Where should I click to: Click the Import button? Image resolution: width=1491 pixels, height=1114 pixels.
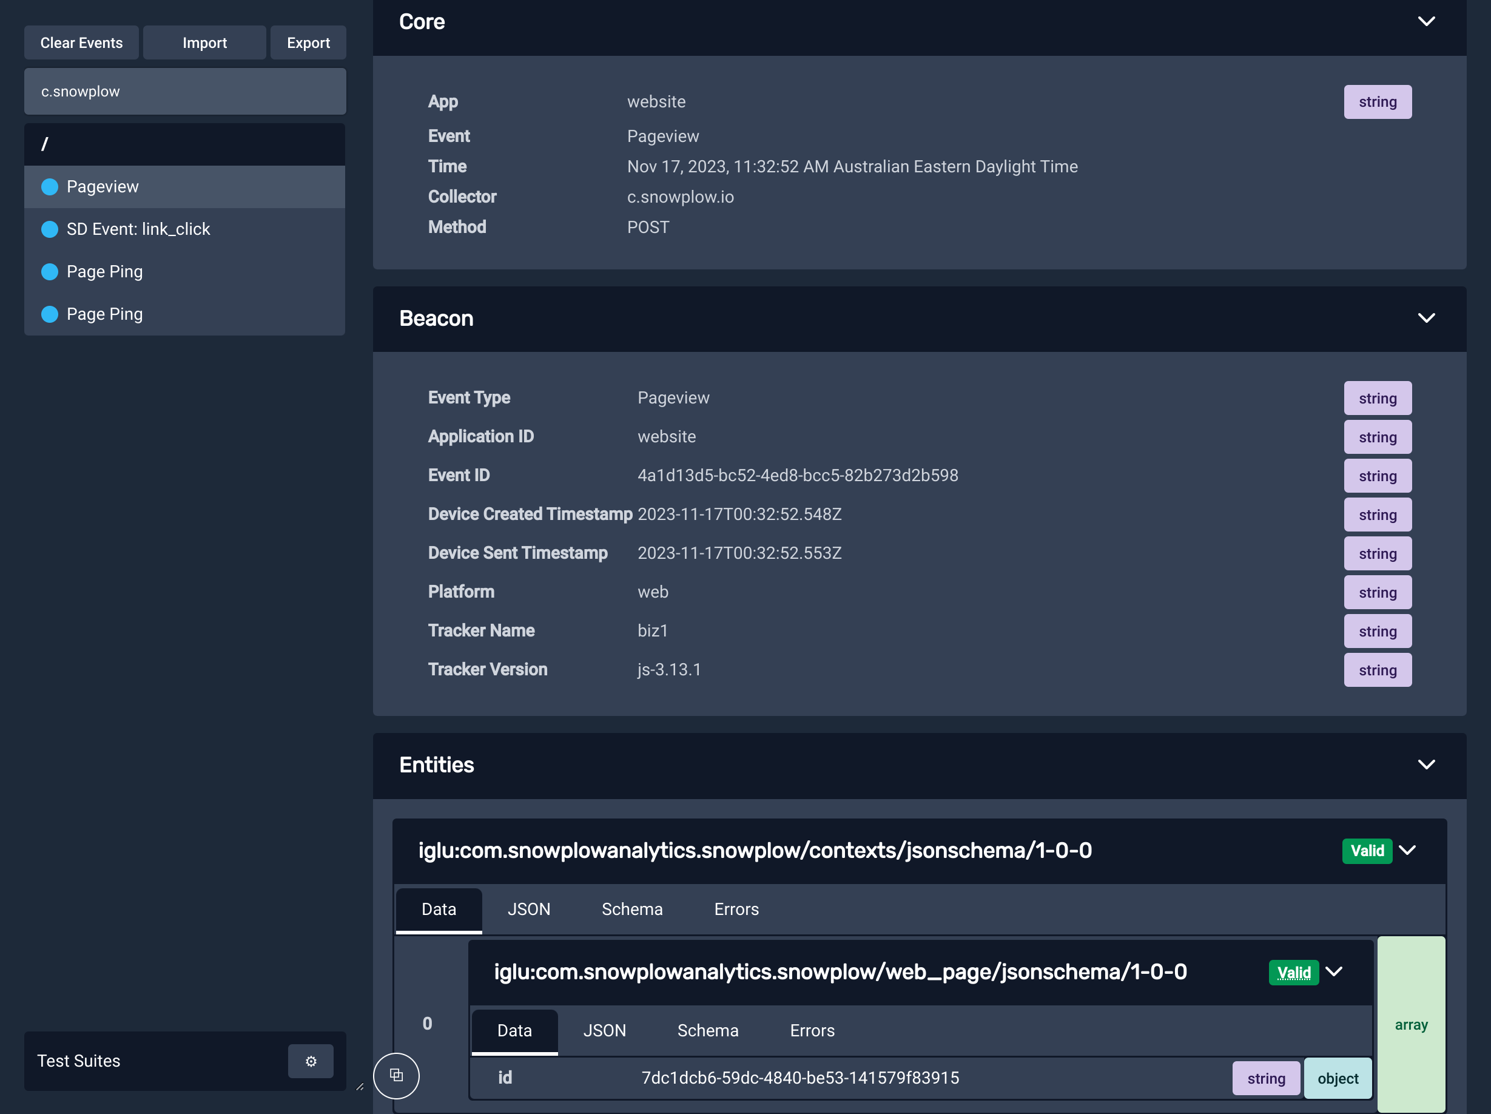(x=204, y=43)
